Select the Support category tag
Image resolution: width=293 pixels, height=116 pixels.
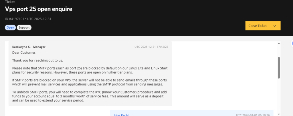point(24,27)
